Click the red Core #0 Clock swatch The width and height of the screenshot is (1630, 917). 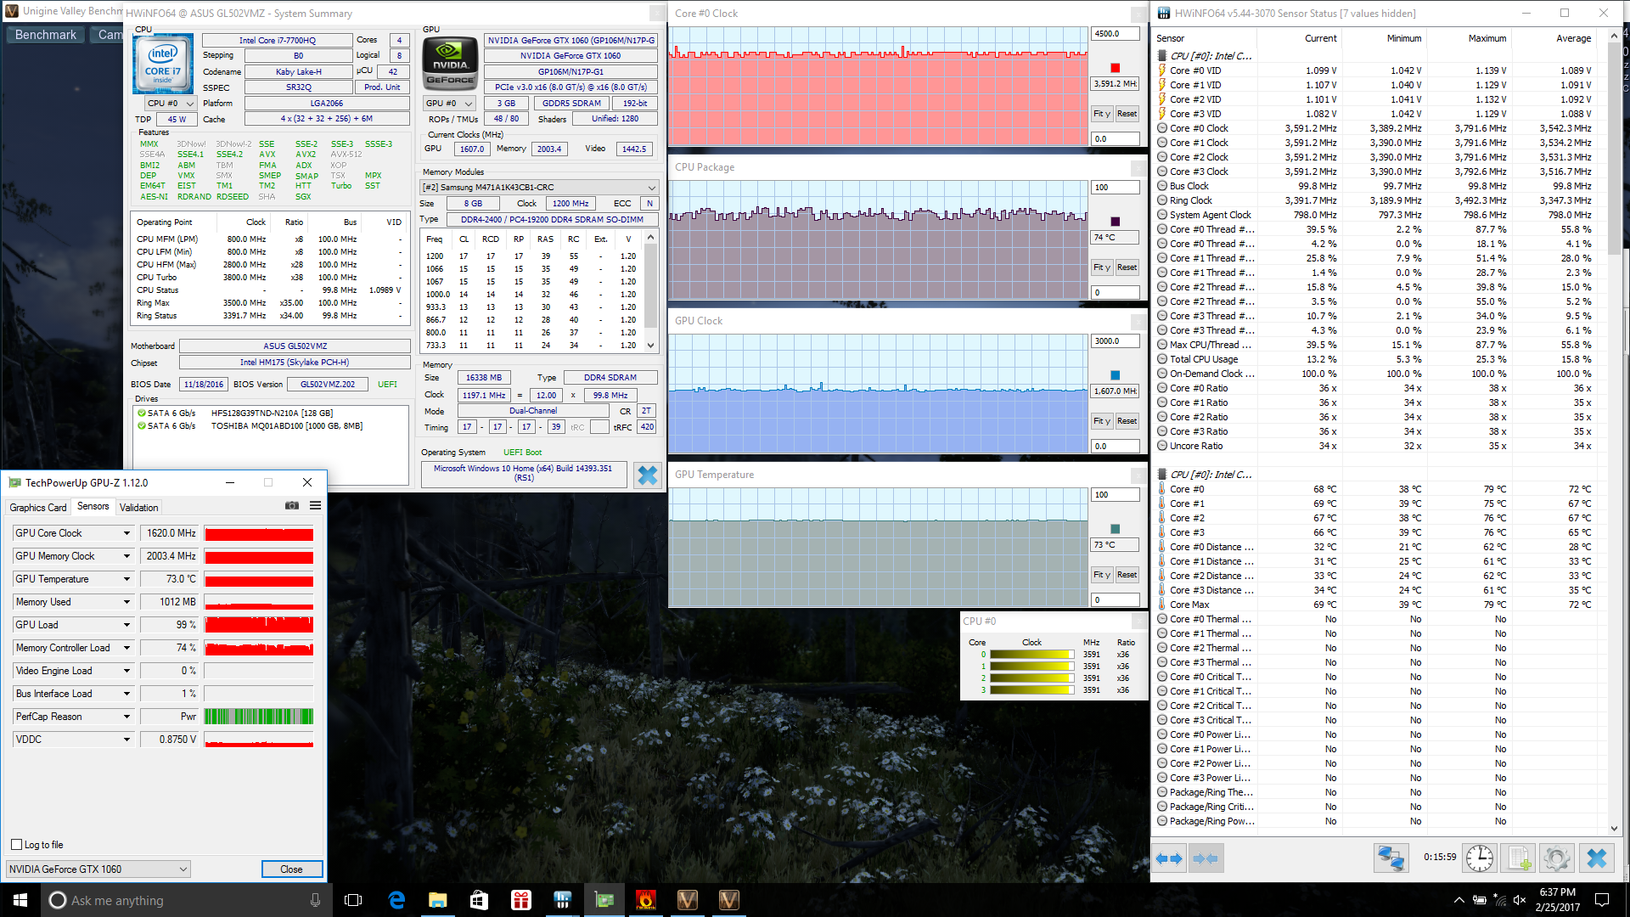(x=1115, y=68)
